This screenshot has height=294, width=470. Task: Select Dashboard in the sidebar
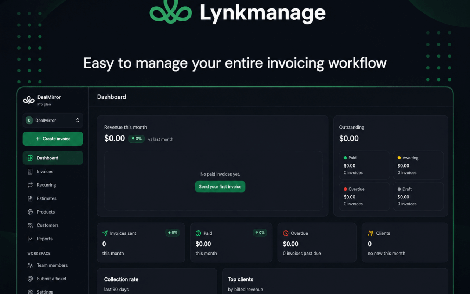coord(53,158)
